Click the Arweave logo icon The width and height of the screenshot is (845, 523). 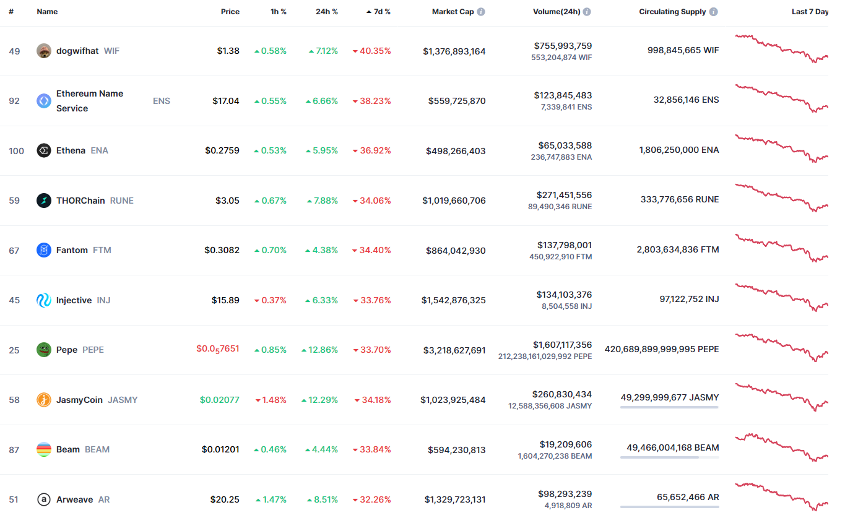tap(44, 499)
